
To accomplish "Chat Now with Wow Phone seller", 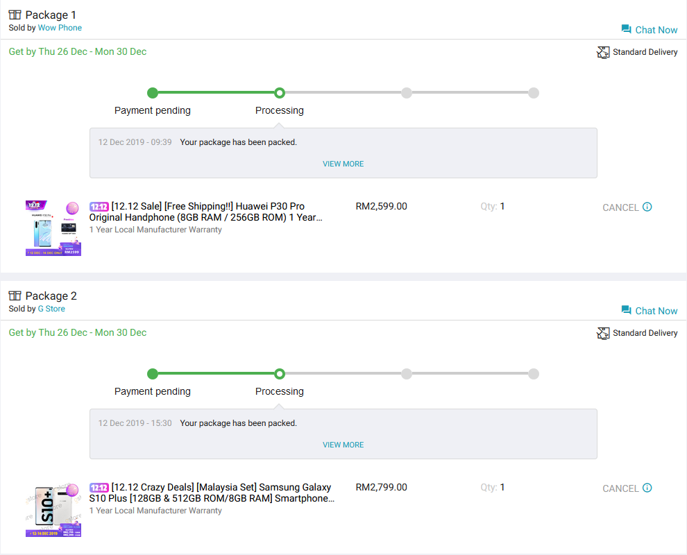I will tap(656, 30).
